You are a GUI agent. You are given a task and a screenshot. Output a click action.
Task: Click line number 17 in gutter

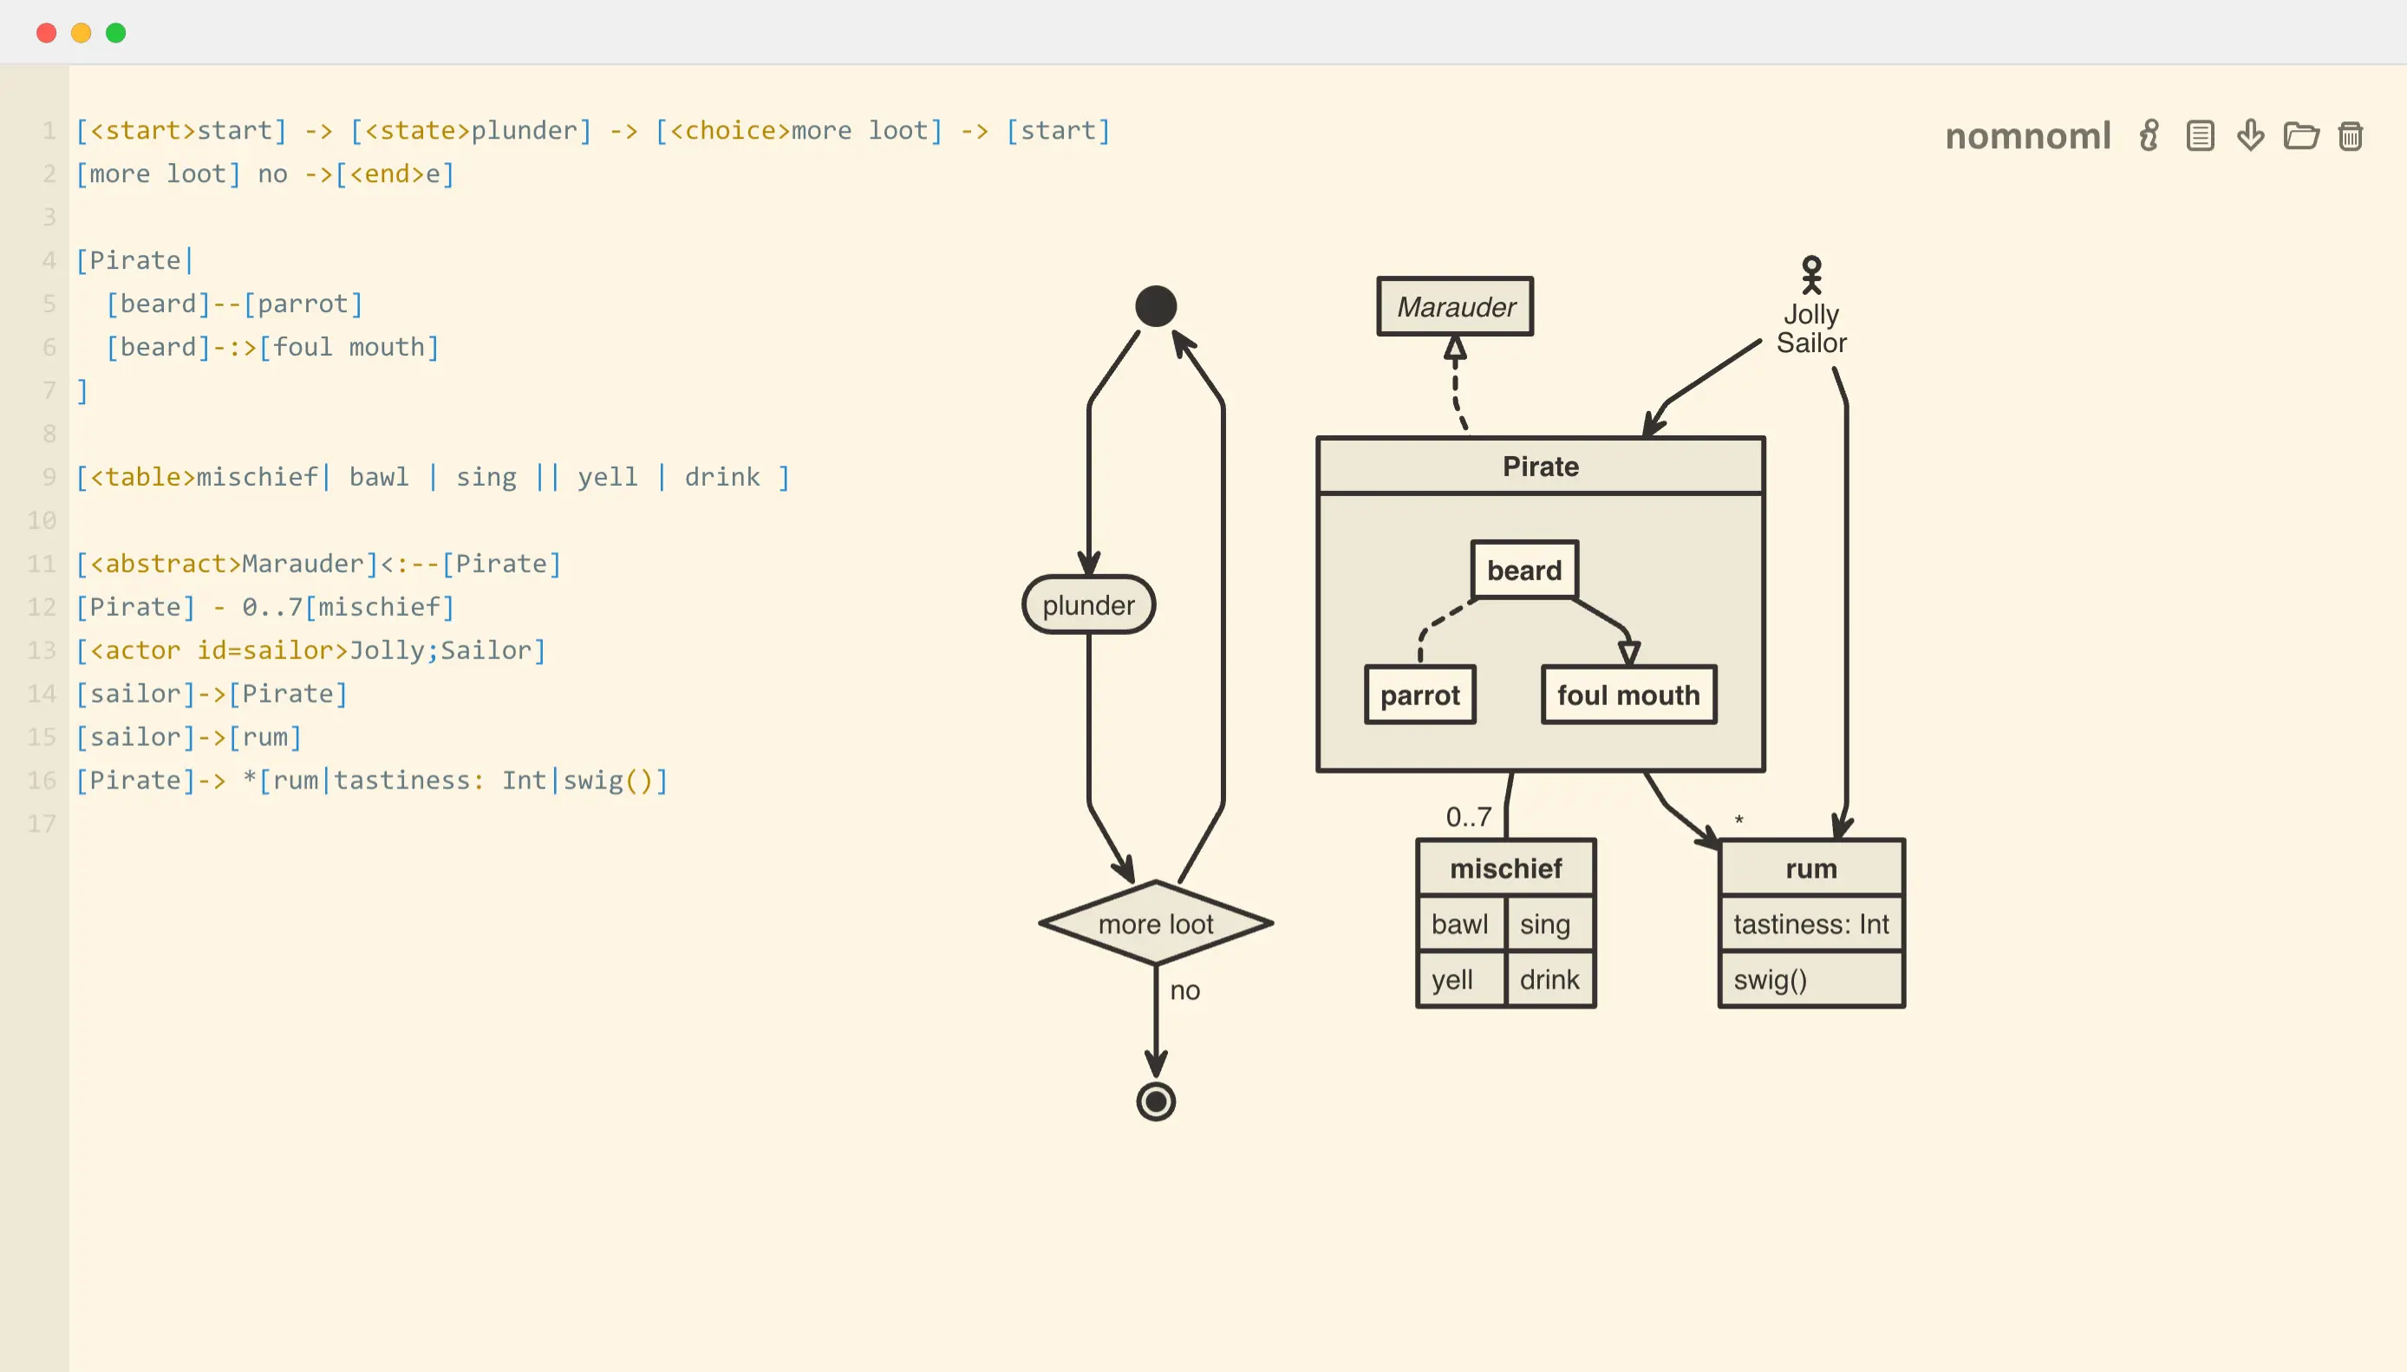click(42, 824)
